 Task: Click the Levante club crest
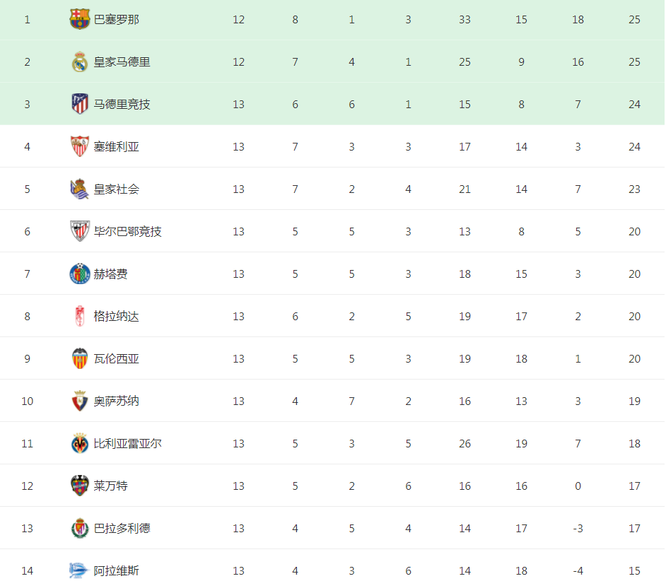(x=80, y=486)
